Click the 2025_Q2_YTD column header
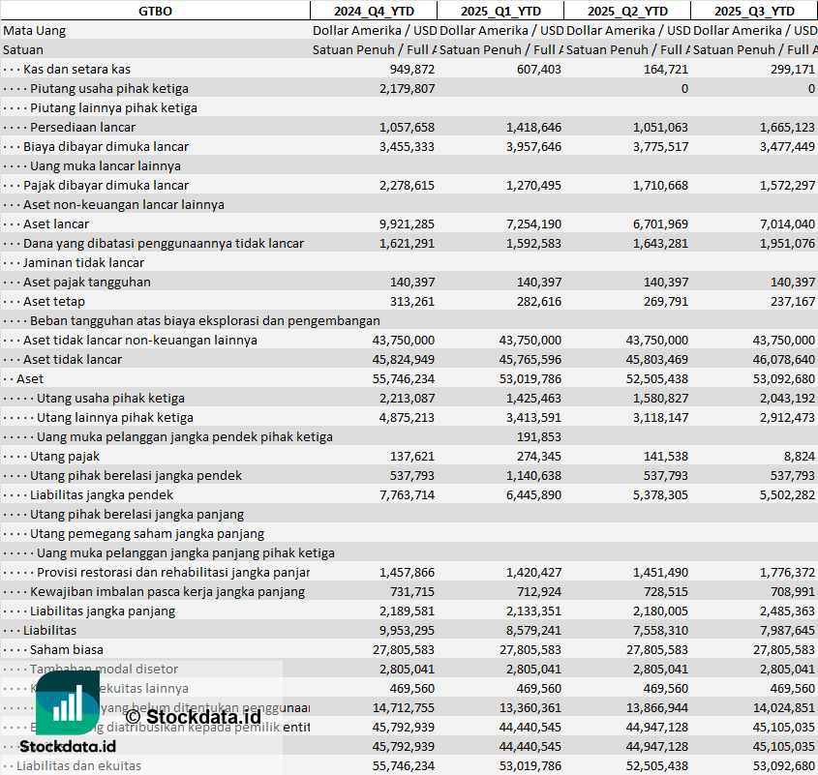Image resolution: width=818 pixels, height=775 pixels. (x=626, y=11)
